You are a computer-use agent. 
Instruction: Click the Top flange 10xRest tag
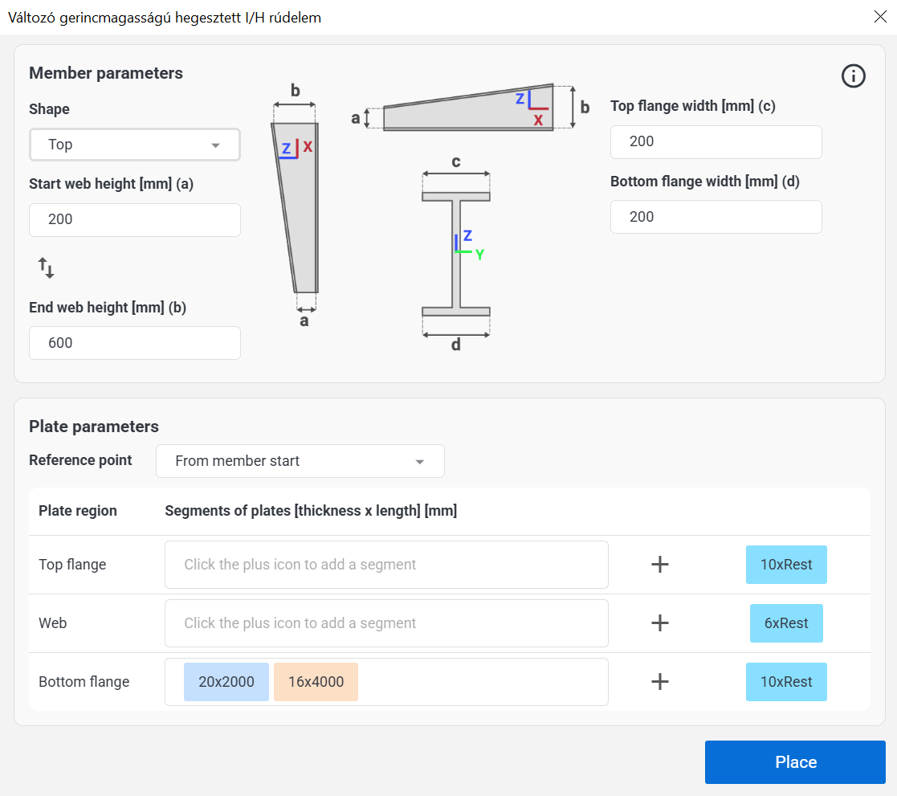pos(786,565)
